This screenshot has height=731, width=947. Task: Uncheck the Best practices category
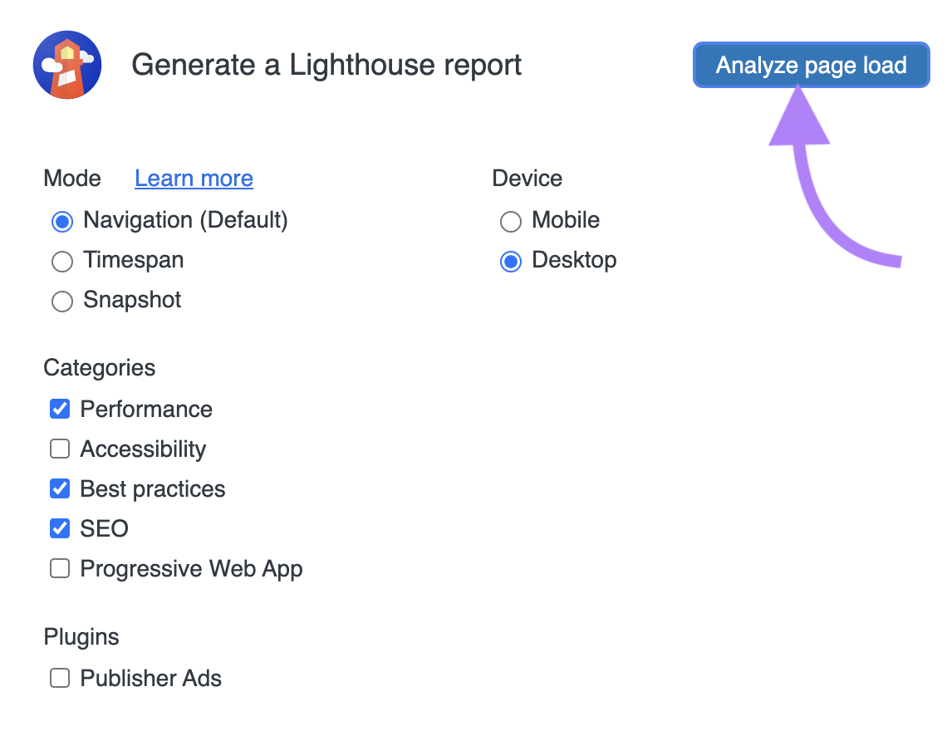point(59,488)
